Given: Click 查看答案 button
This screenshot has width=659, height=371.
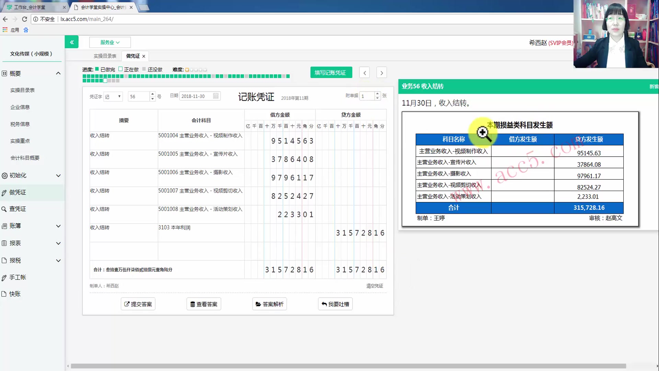Looking at the screenshot, I should pos(204,304).
